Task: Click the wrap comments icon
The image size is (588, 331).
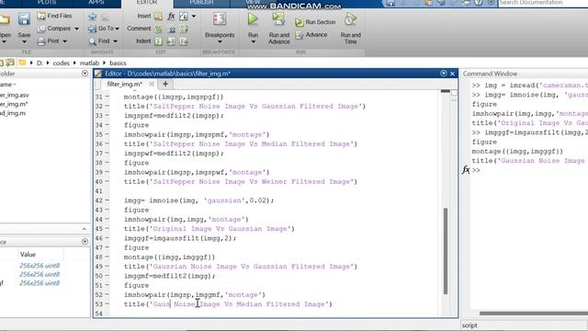Action: (x=184, y=29)
